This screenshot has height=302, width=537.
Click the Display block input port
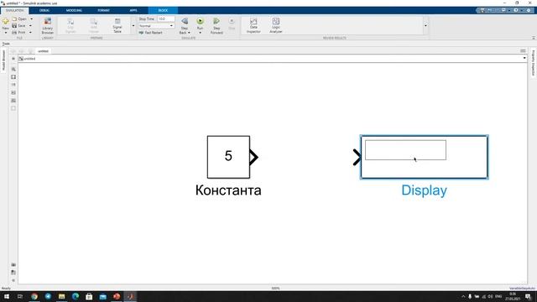(357, 157)
